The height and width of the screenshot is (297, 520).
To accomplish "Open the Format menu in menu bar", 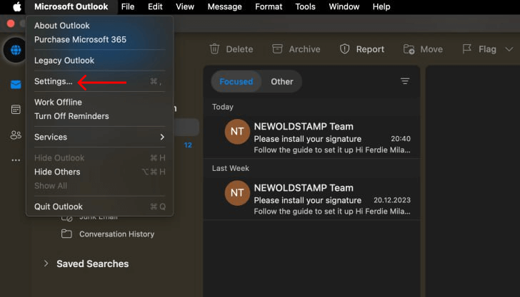I will coord(269,7).
